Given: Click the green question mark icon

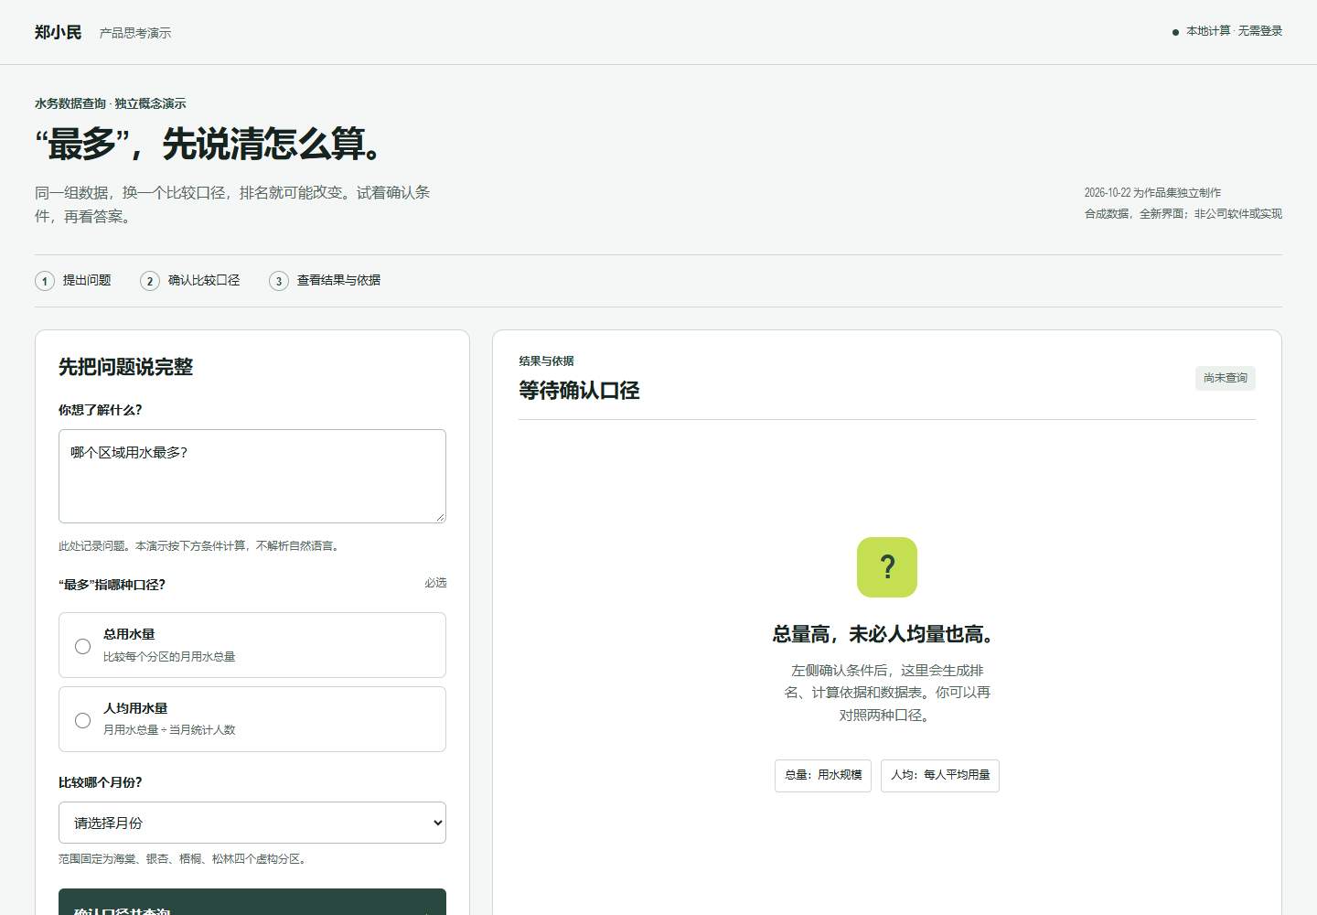Looking at the screenshot, I should pyautogui.click(x=887, y=567).
